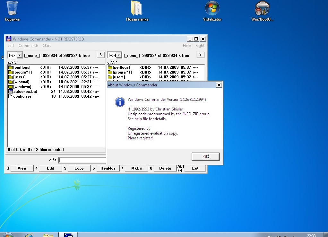The height and width of the screenshot is (237, 328).
Task: Select [windows] directory name in left panel
Action: [22, 87]
